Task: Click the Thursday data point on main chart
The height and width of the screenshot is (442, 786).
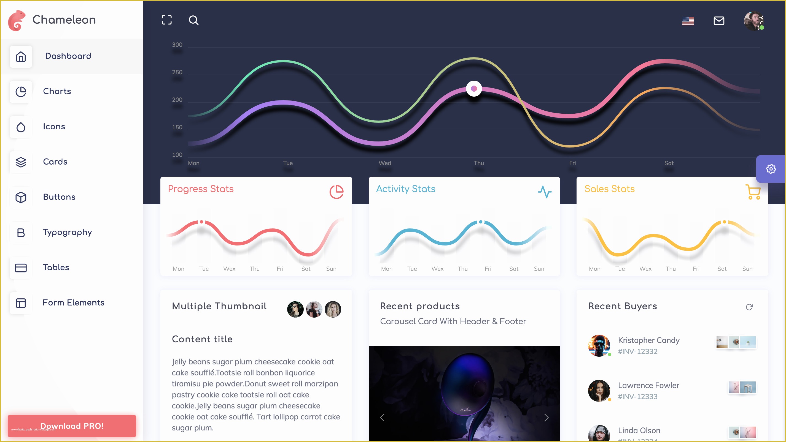Action: [x=474, y=89]
